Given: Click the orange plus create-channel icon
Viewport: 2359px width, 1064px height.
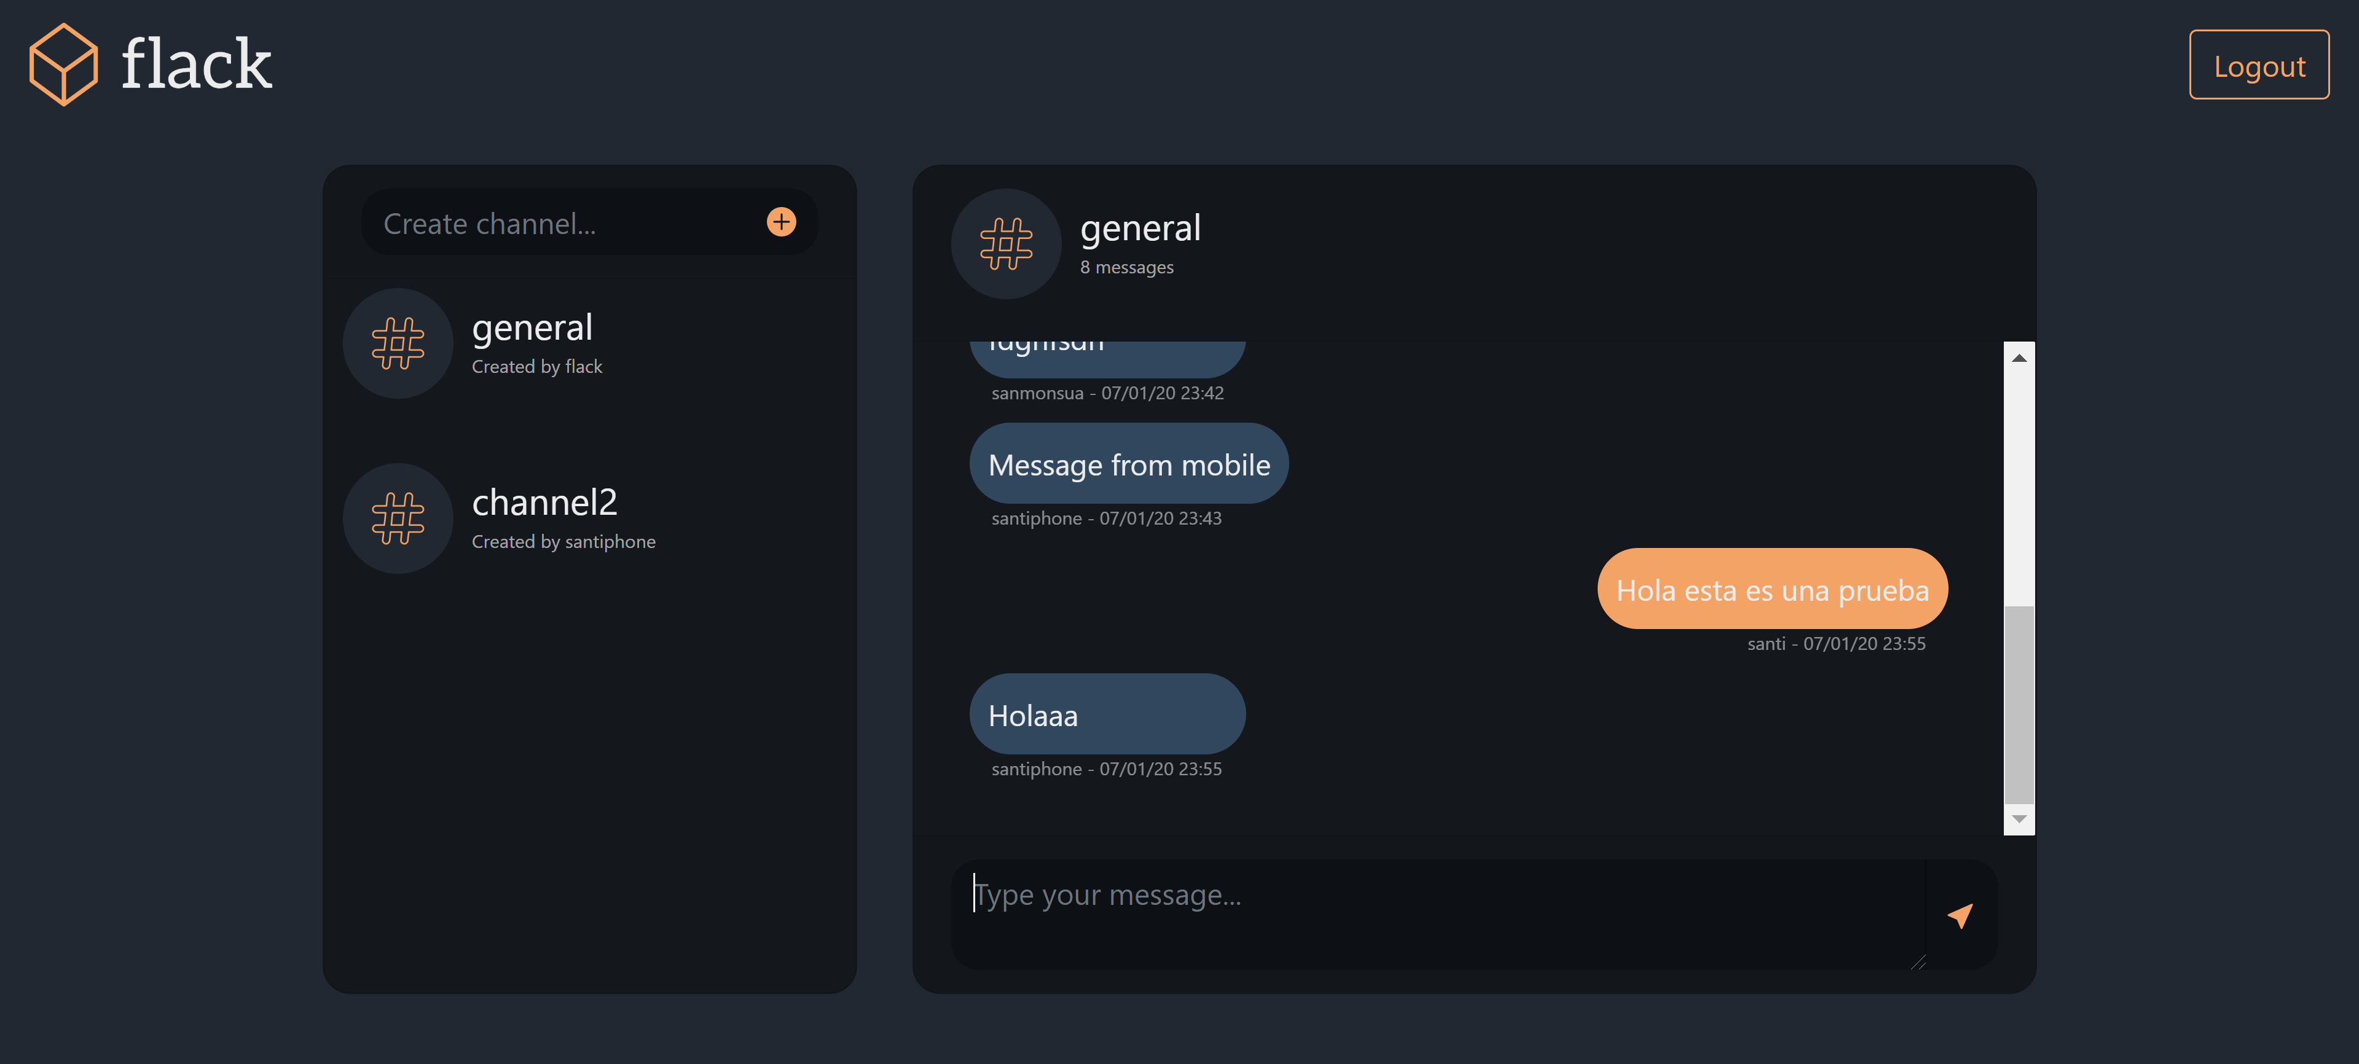Looking at the screenshot, I should tap(780, 222).
